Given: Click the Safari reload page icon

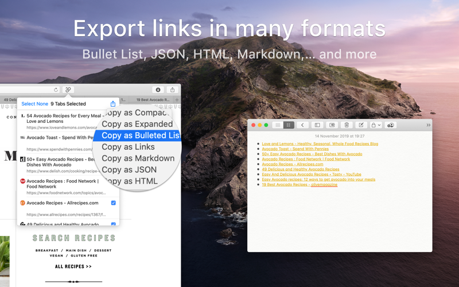Looking at the screenshot, I should 56,90.
